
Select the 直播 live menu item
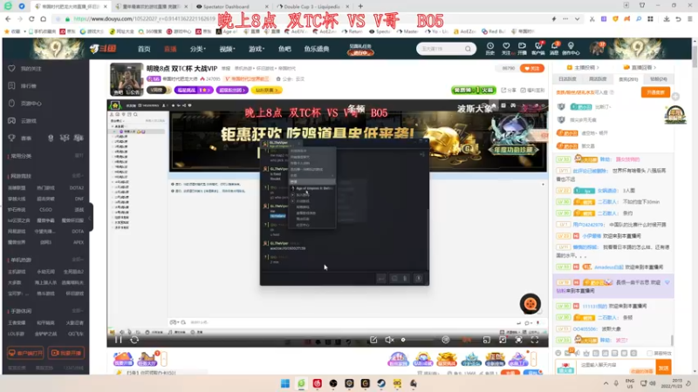(x=170, y=49)
